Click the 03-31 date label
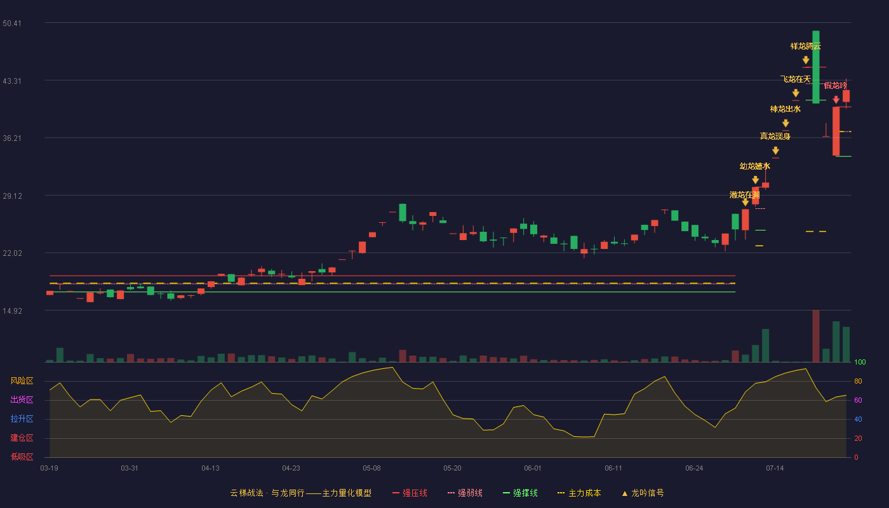889x508 pixels. pos(130,468)
